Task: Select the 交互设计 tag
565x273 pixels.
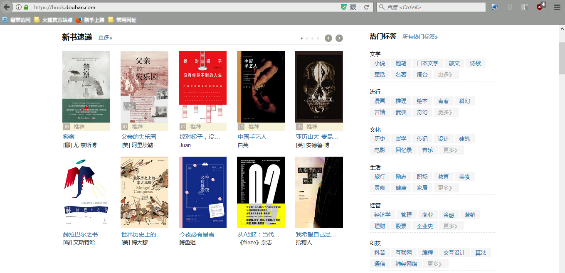Action: [x=454, y=253]
